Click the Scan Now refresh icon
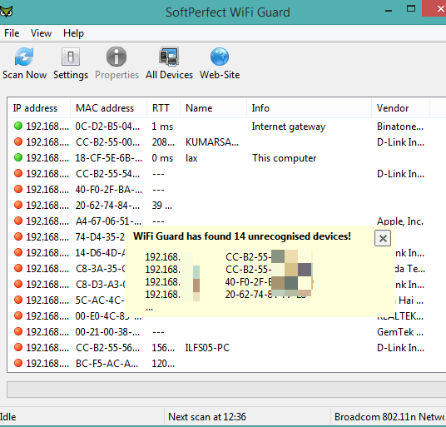Image resolution: width=446 pixels, height=427 pixels. tap(24, 57)
